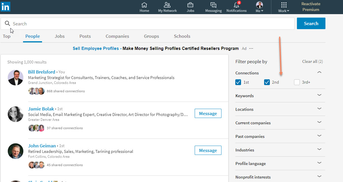The height and width of the screenshot is (182, 343).
Task: Click the Clear all filters link
Action: click(312, 61)
